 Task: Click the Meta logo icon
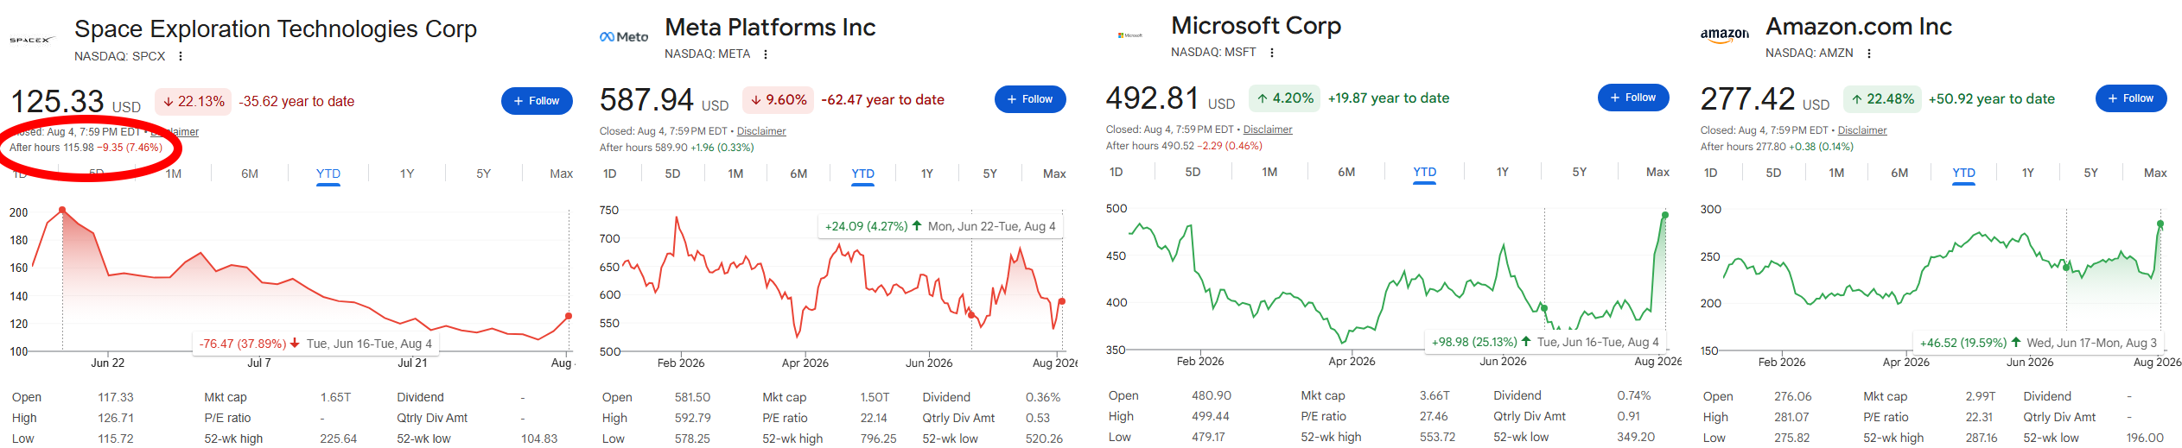[624, 37]
